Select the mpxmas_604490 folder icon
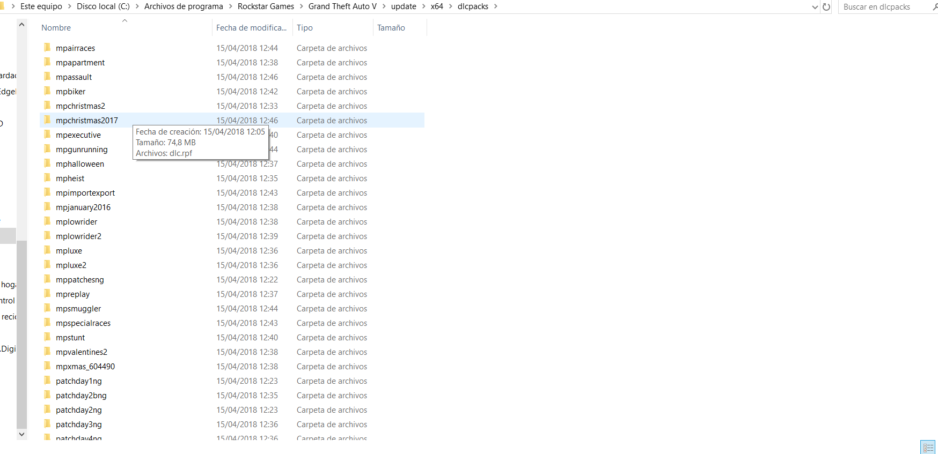The image size is (938, 454). pyautogui.click(x=47, y=366)
